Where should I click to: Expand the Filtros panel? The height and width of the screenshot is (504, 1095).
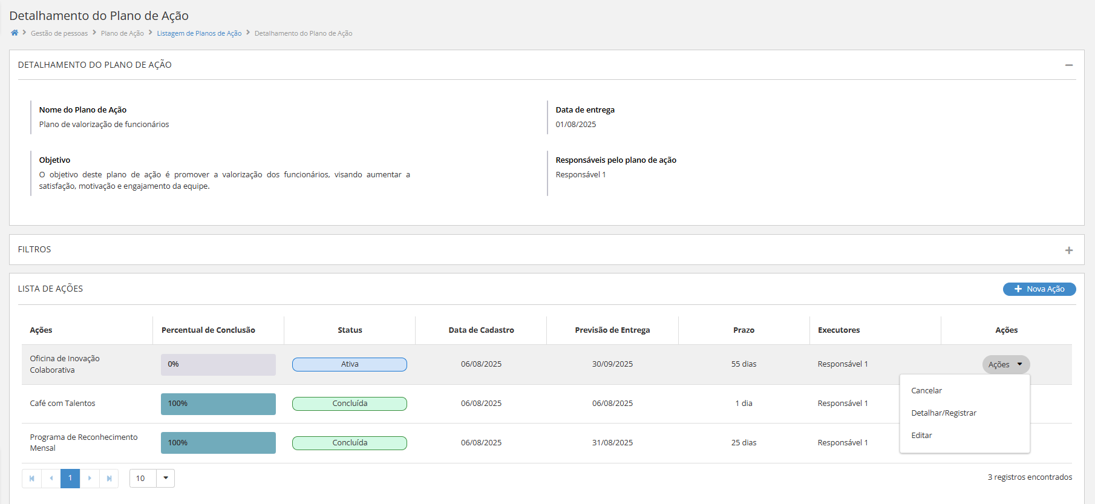[x=1068, y=250]
